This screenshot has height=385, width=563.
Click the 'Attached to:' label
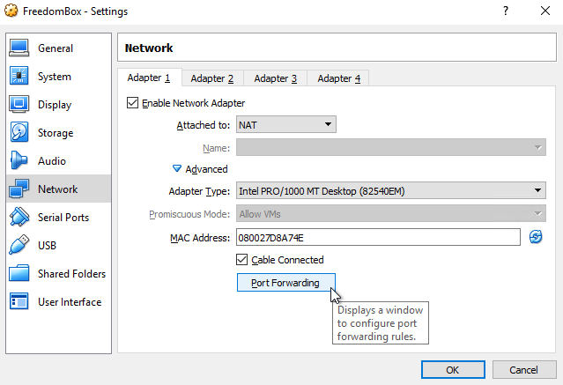click(x=204, y=125)
